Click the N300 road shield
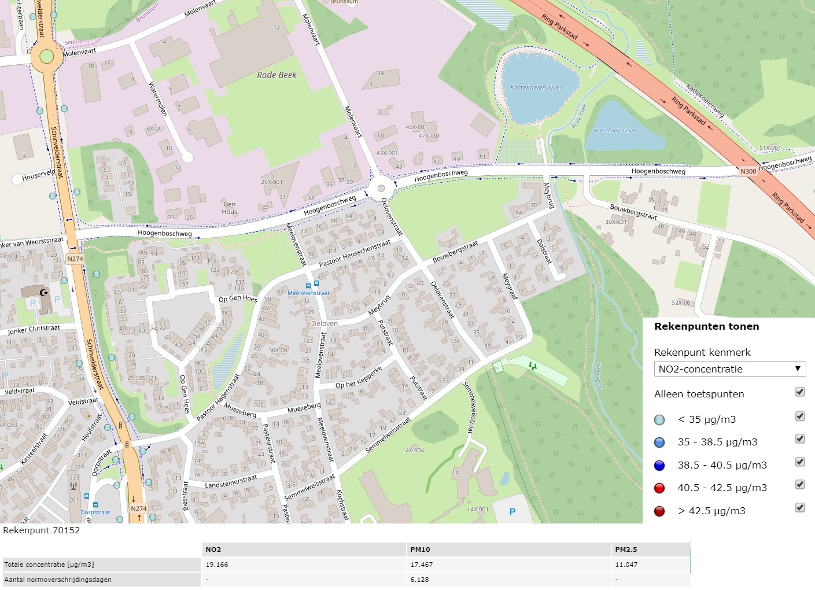The height and width of the screenshot is (590, 815). 748,171
